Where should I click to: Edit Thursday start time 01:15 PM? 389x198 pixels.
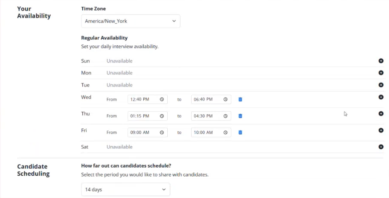[x=148, y=116]
